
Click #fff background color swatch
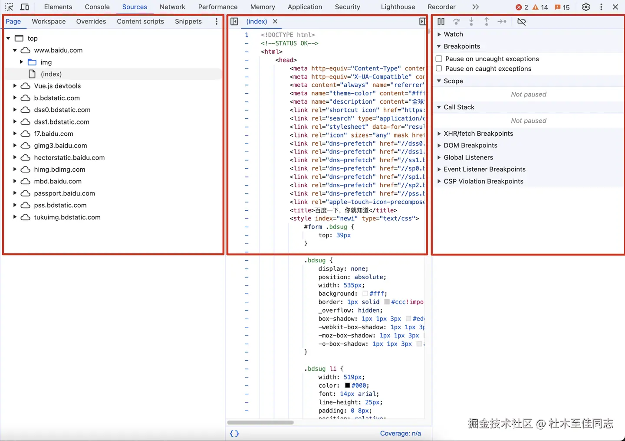click(x=365, y=294)
